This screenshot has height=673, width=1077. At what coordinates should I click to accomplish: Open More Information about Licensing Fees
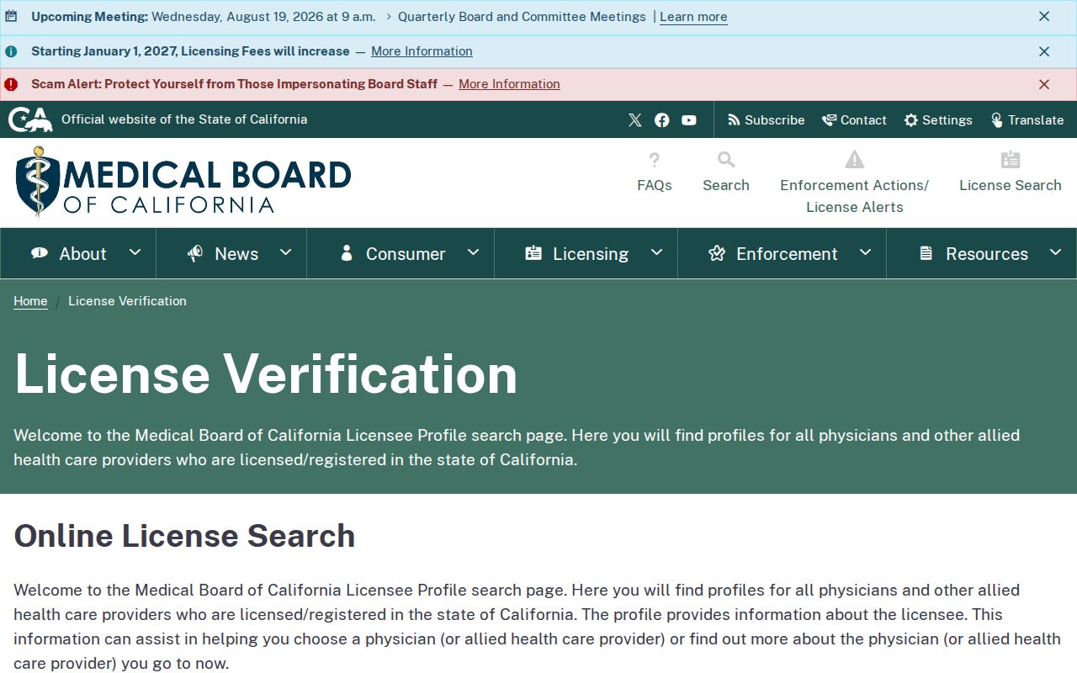point(422,51)
